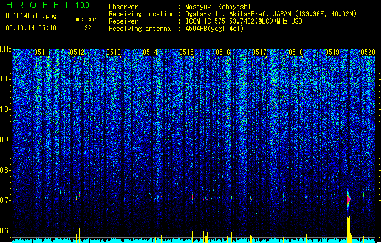Click the version number 1.0.0
This screenshot has width=382, height=243.
(82, 5)
